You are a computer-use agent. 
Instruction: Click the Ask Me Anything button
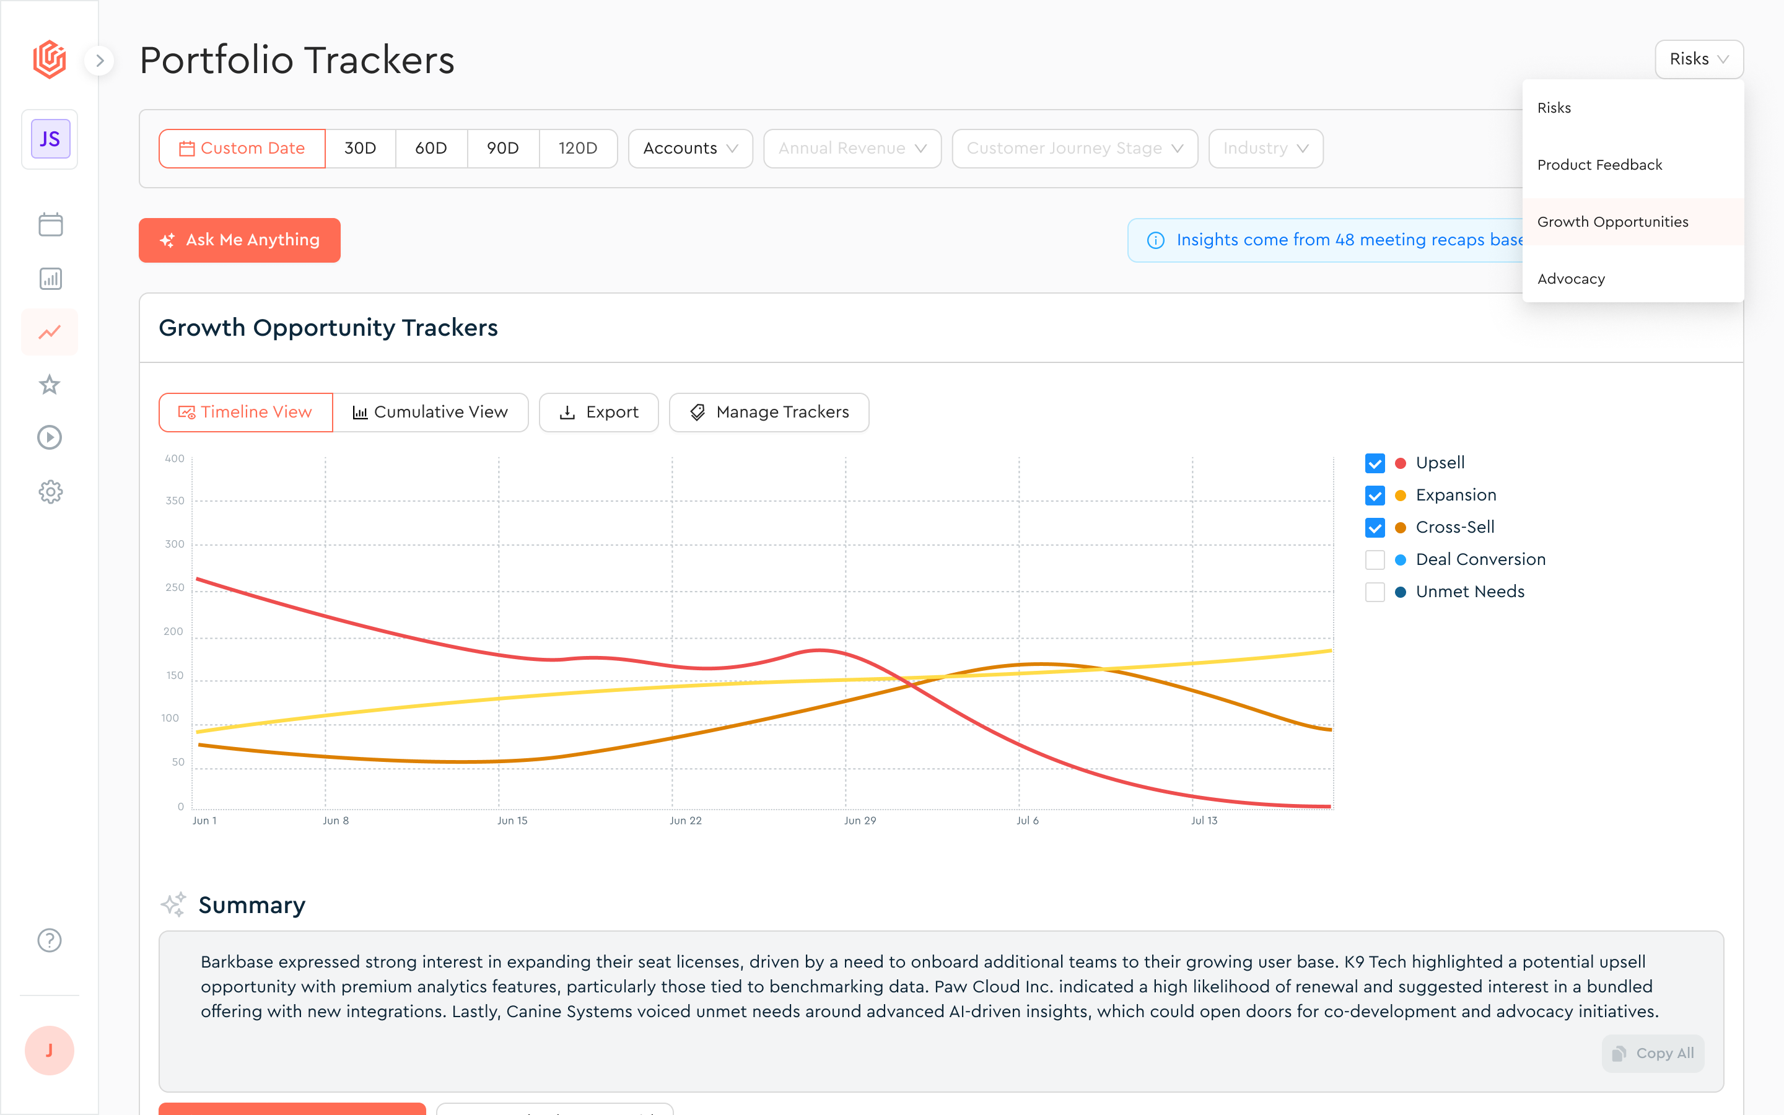coord(240,240)
